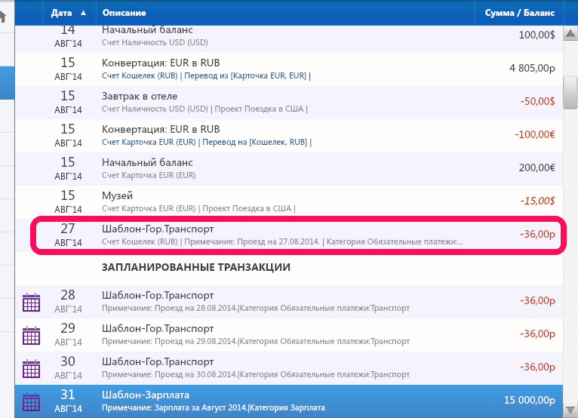Click the vertical scrollbar thumb
Image resolution: width=578 pixels, height=418 pixels.
coord(570,92)
